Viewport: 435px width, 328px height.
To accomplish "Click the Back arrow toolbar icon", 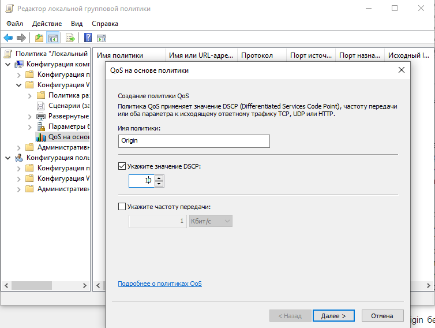I will pyautogui.click(x=8, y=38).
